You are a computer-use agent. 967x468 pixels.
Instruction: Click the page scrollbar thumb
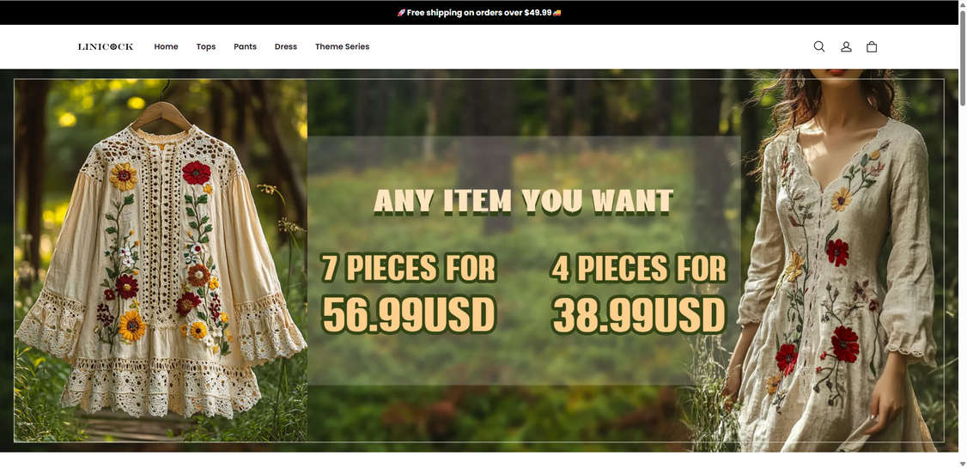pyautogui.click(x=962, y=58)
